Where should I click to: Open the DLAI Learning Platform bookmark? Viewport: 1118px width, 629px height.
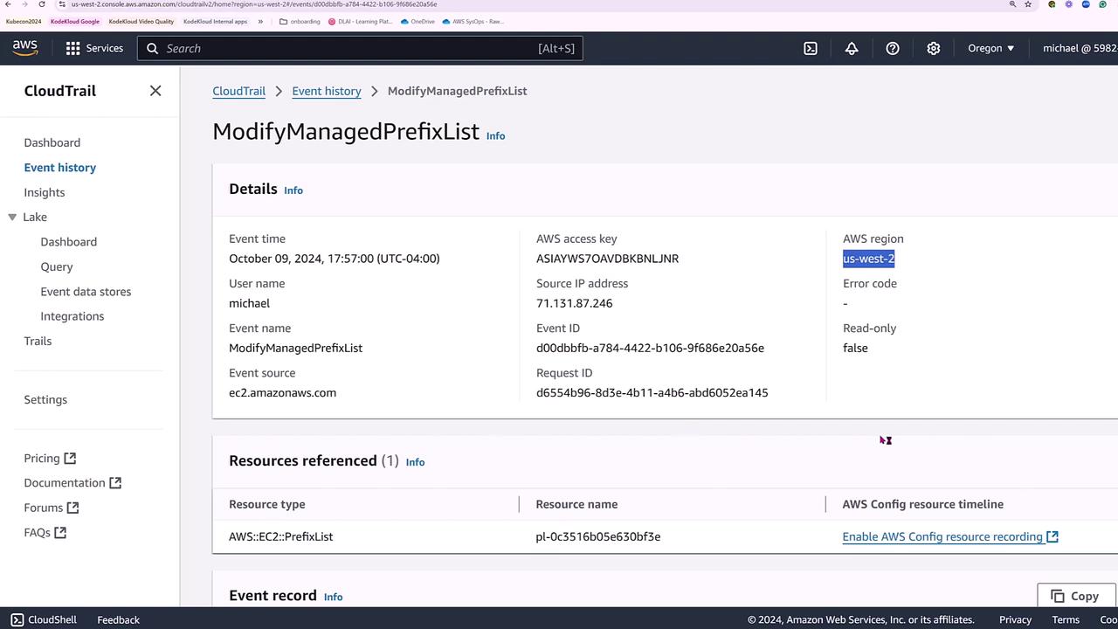tap(361, 21)
